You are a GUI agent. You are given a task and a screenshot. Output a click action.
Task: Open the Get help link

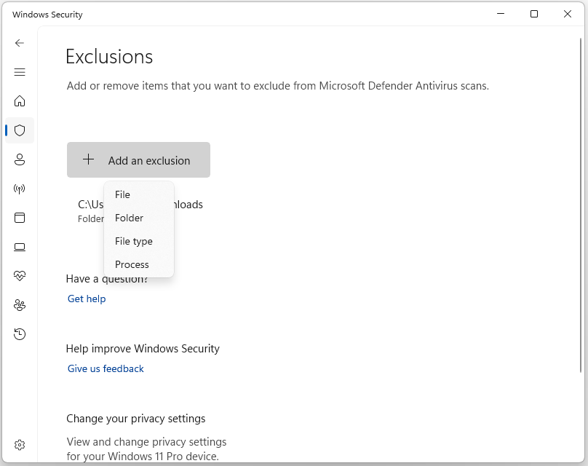click(86, 299)
